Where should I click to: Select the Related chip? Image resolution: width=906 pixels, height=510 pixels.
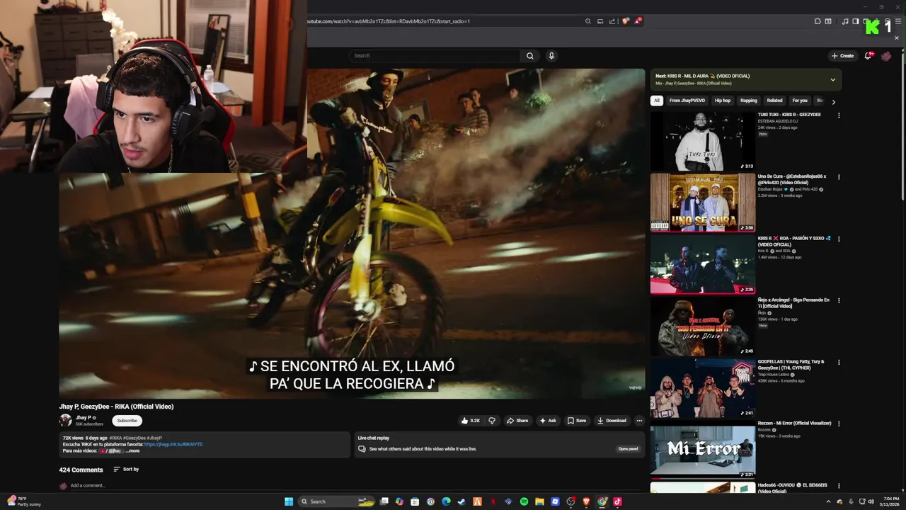[x=774, y=101]
